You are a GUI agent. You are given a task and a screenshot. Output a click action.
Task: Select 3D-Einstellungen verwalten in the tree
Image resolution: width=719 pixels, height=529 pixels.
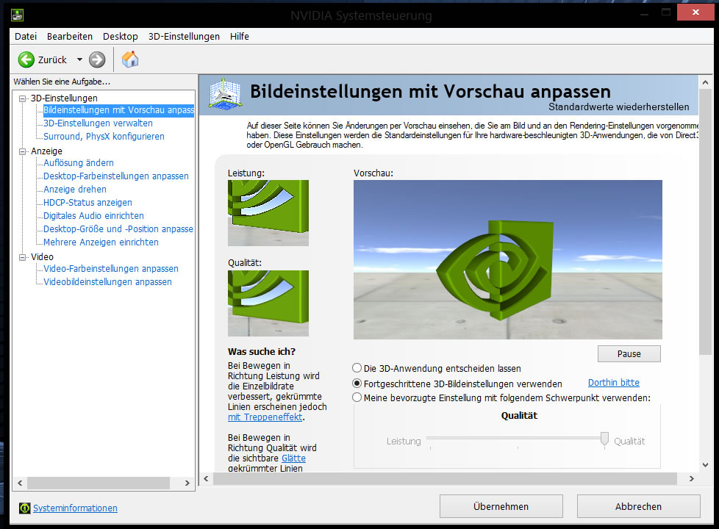(98, 123)
